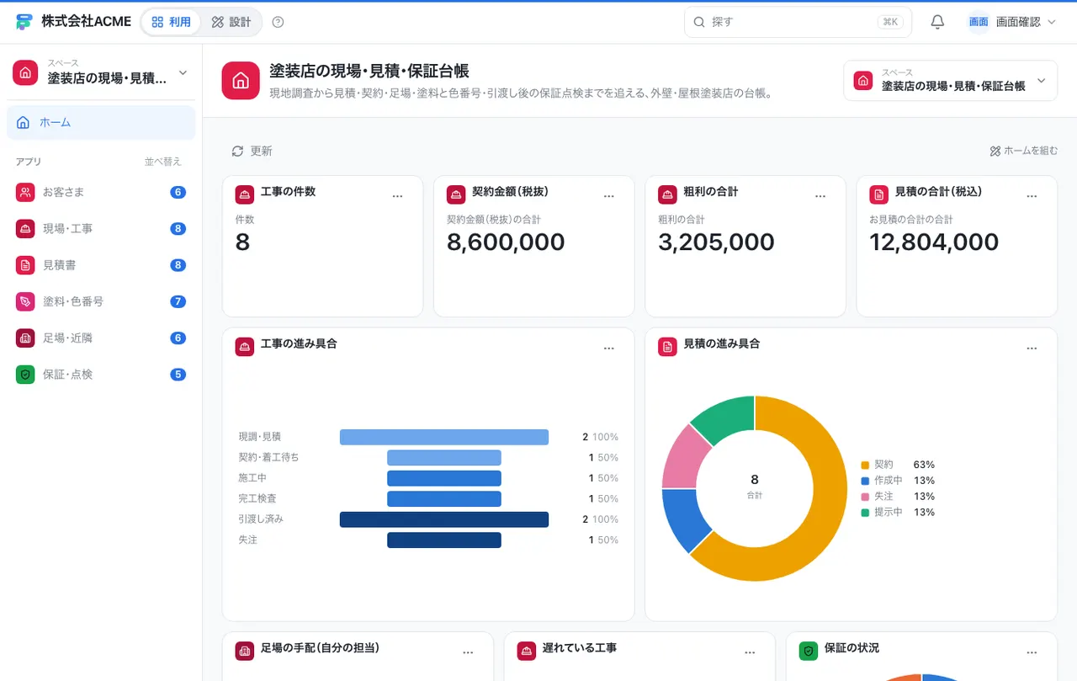
Task: Switch to 利用 mode
Action: 172,22
